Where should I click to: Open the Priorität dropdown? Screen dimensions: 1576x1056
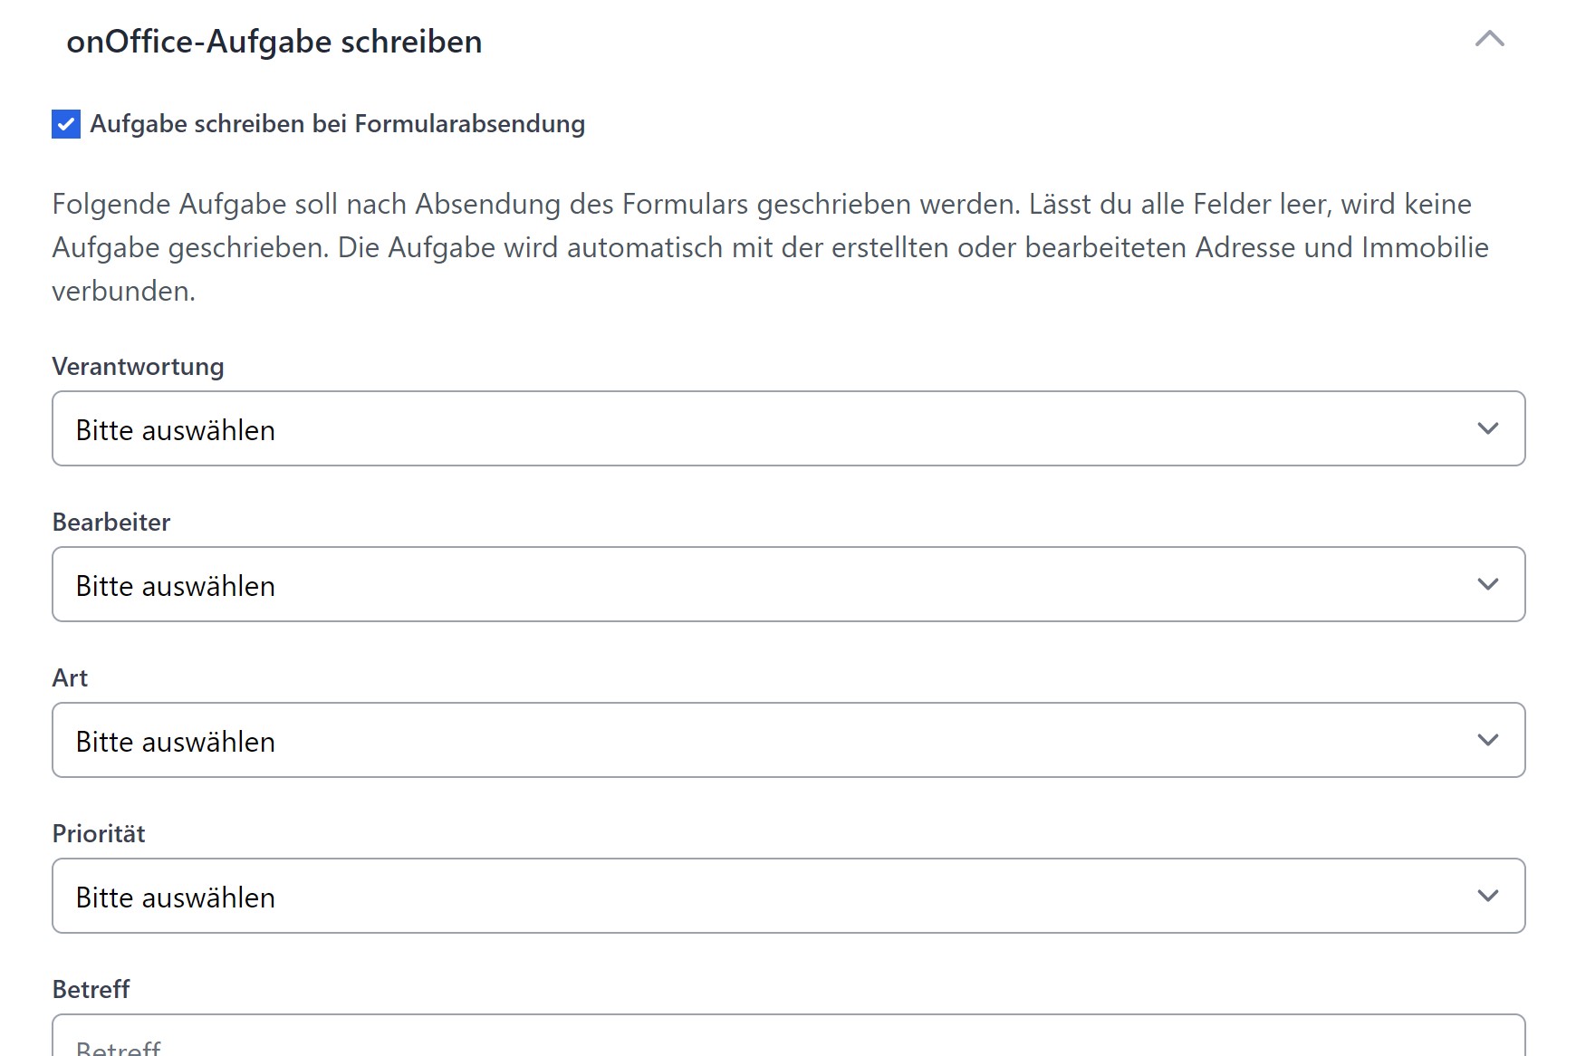[788, 896]
